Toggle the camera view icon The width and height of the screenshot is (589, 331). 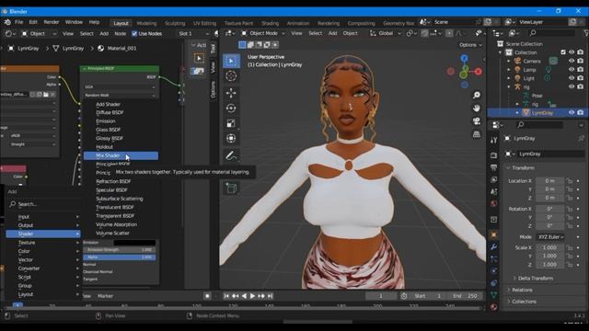[x=477, y=121]
